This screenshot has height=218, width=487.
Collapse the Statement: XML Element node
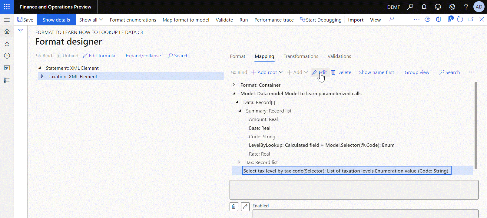point(39,68)
